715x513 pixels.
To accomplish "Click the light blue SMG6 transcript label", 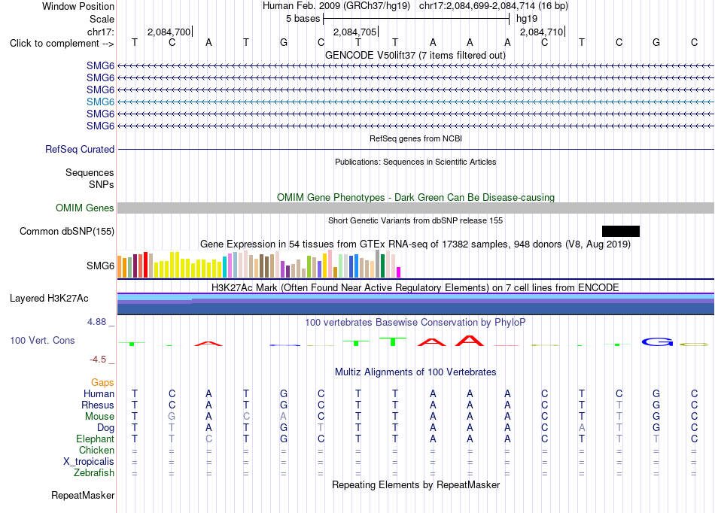I will point(100,102).
